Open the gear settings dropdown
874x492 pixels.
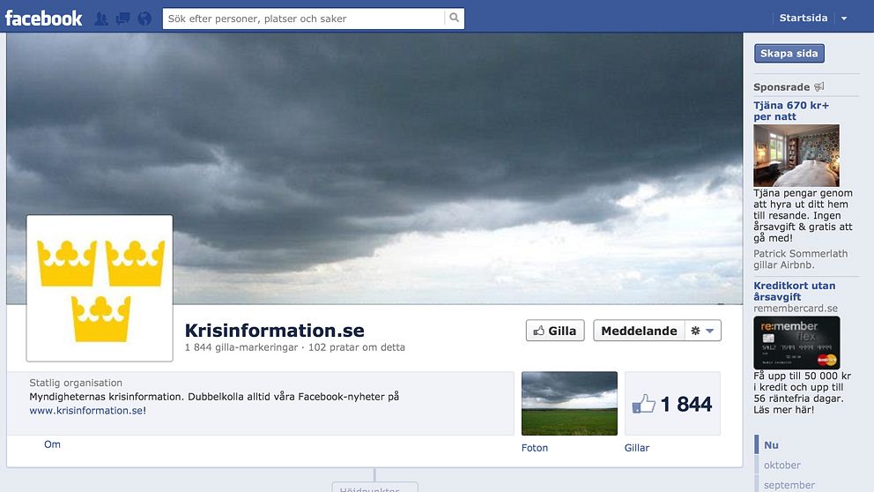(x=703, y=331)
